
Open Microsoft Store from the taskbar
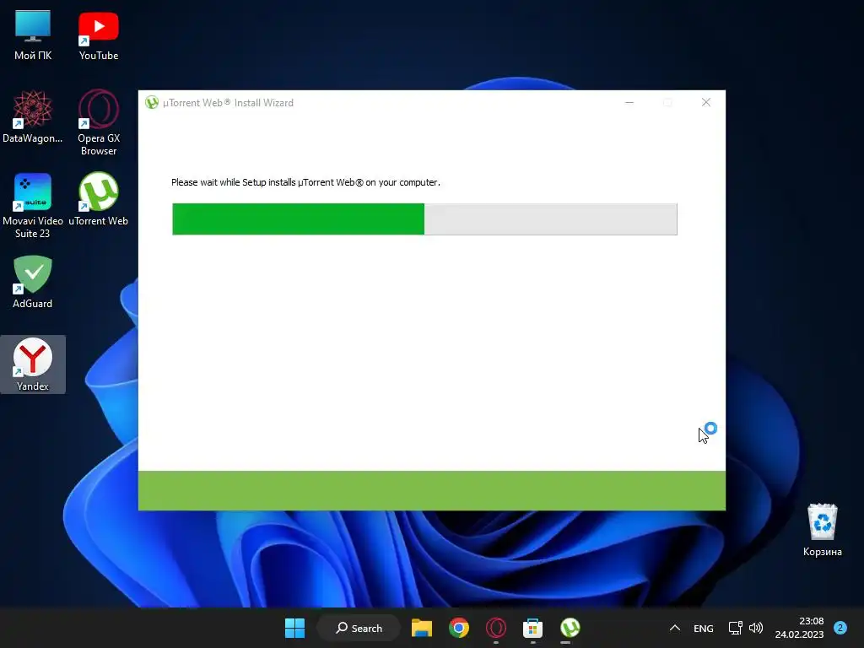(x=532, y=628)
